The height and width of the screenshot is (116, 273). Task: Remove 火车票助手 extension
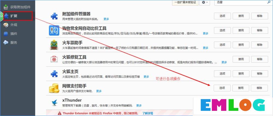(259, 45)
